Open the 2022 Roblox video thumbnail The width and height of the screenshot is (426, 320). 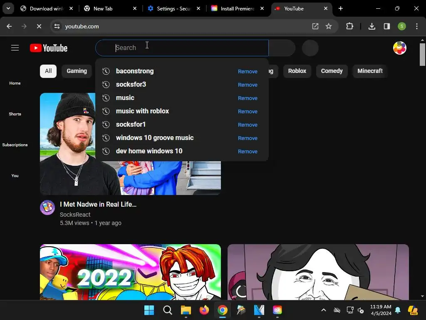coord(130,272)
